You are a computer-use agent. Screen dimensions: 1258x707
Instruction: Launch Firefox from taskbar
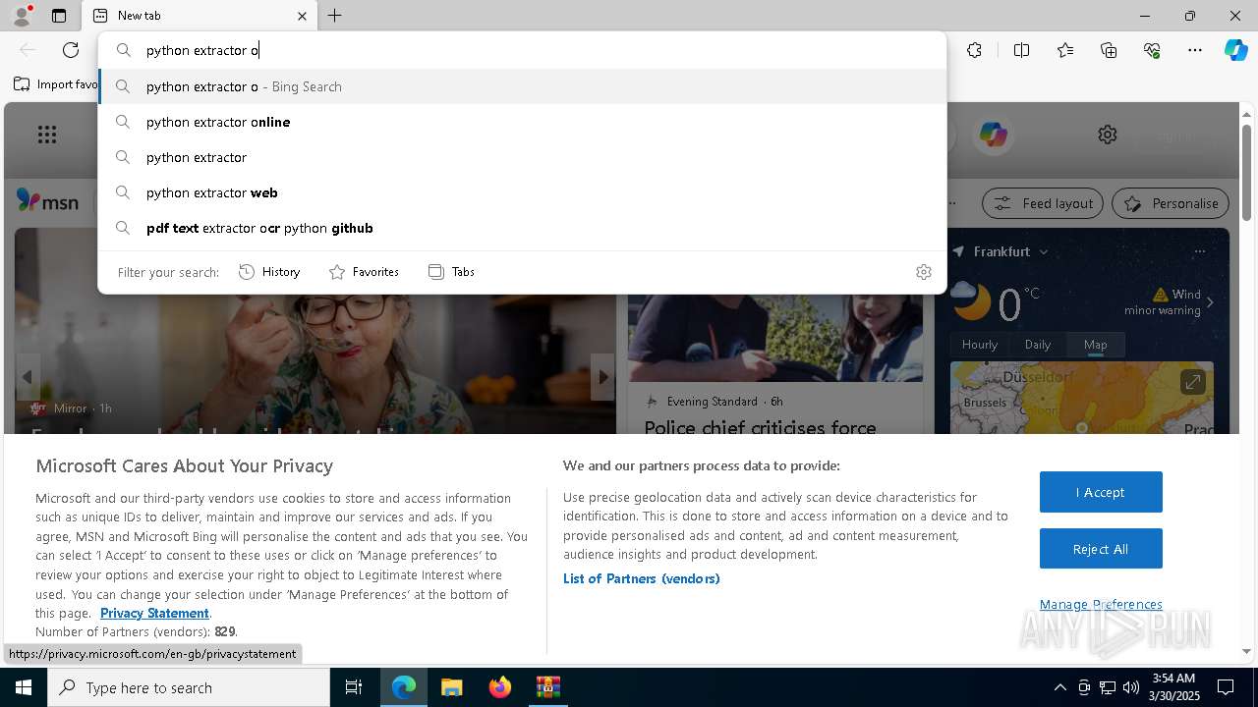point(500,687)
